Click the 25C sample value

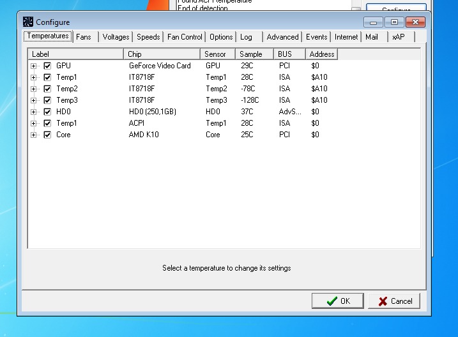[247, 135]
